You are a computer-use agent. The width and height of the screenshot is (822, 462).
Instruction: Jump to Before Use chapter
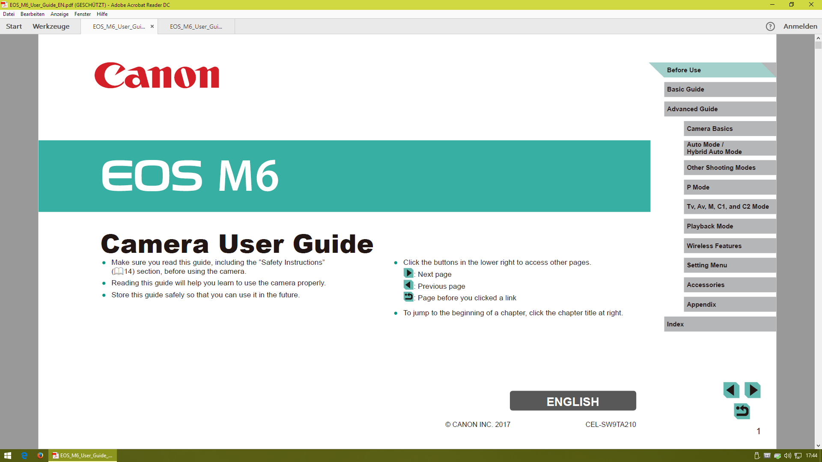[x=712, y=70]
